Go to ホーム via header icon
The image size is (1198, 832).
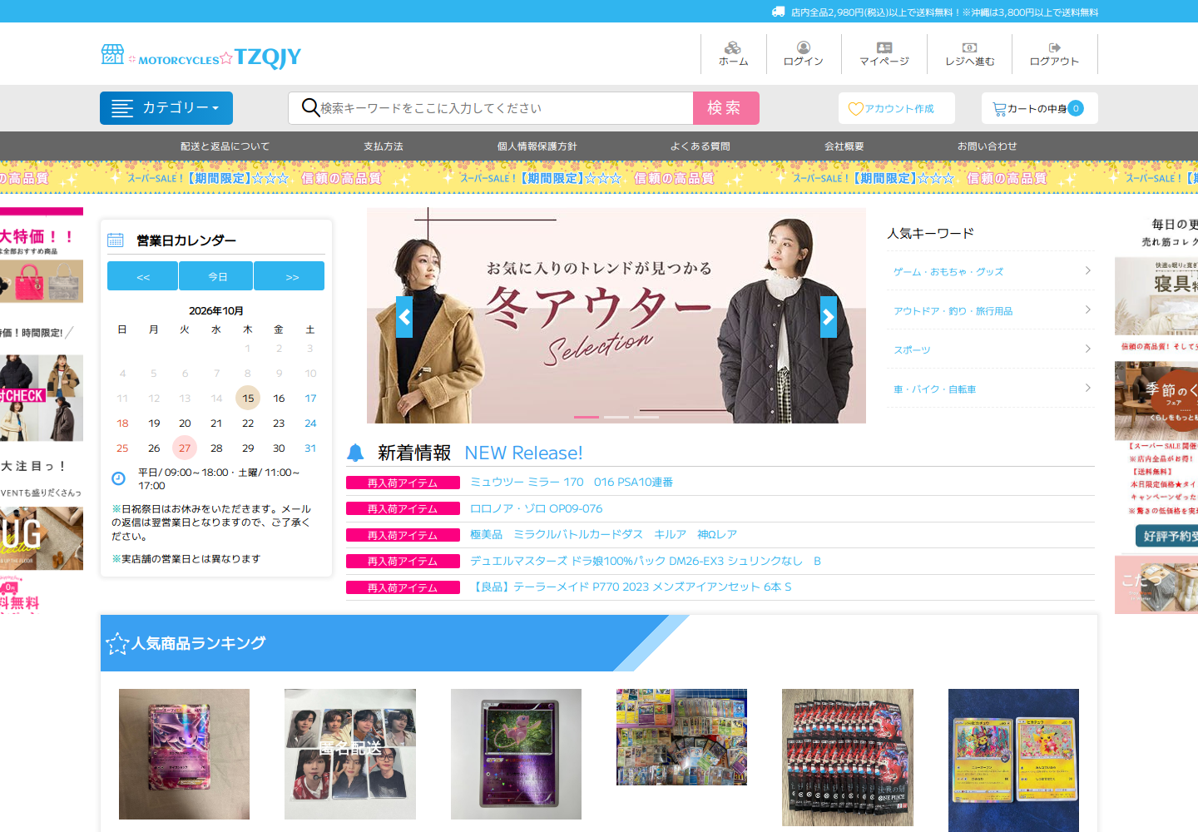tap(733, 54)
